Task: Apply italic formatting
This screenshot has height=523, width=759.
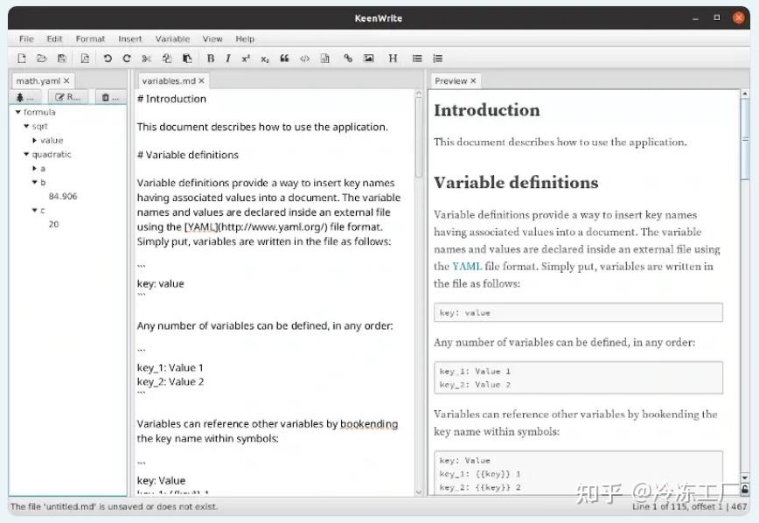Action: (x=229, y=58)
